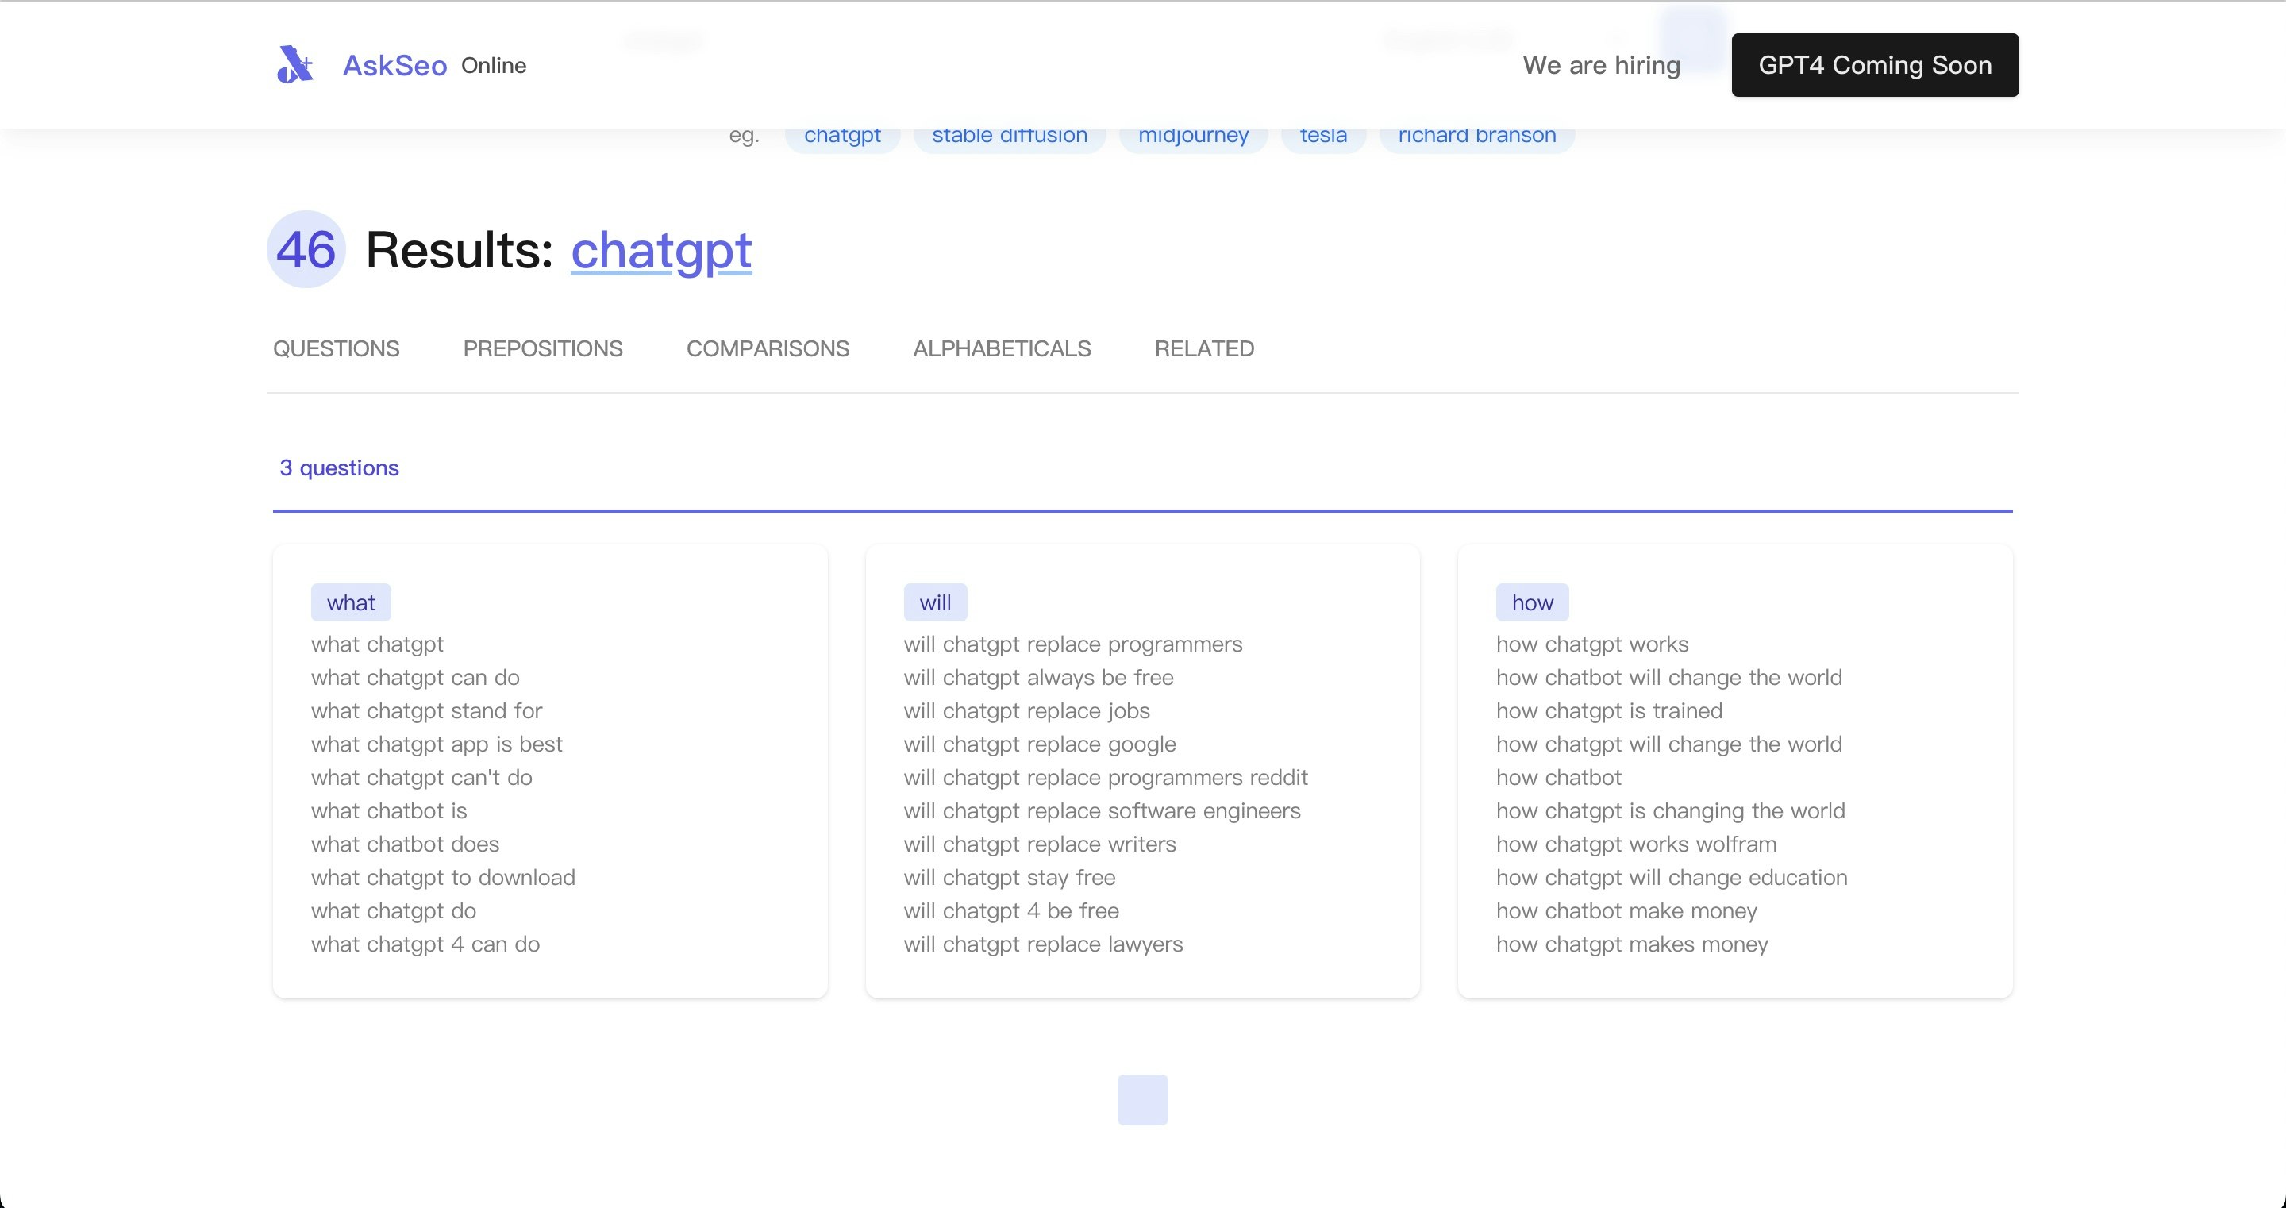2286x1208 pixels.
Task: Click 'what chatbot is'
Action: [389, 810]
